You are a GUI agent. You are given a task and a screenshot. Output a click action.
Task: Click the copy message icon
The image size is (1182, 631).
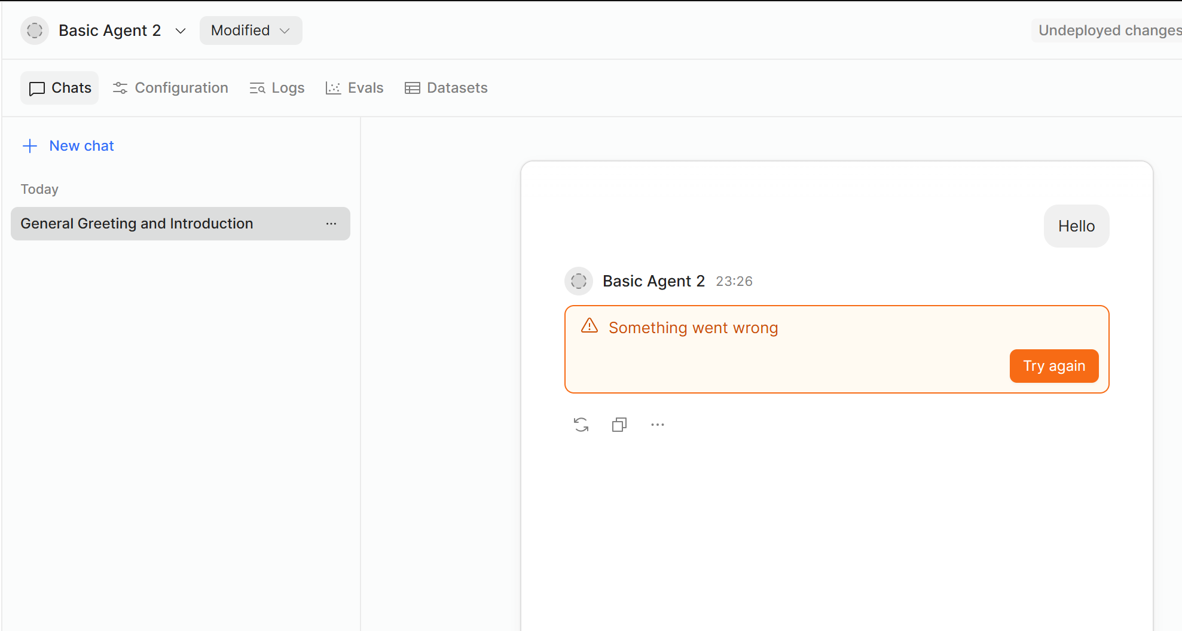(x=619, y=425)
